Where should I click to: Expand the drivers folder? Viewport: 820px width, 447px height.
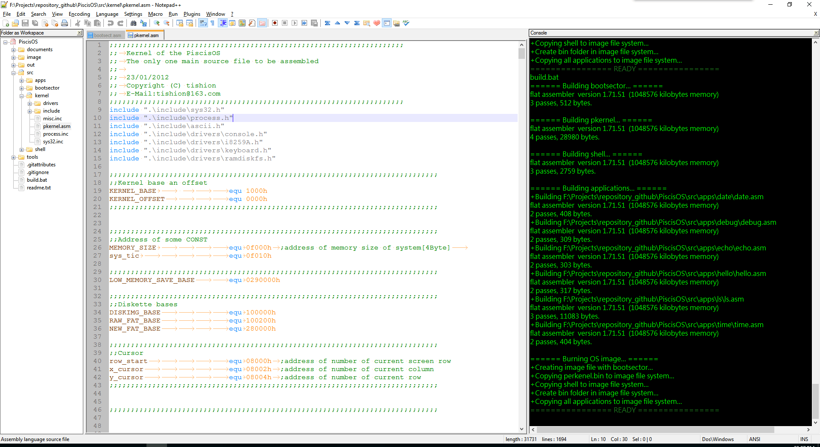pos(29,103)
